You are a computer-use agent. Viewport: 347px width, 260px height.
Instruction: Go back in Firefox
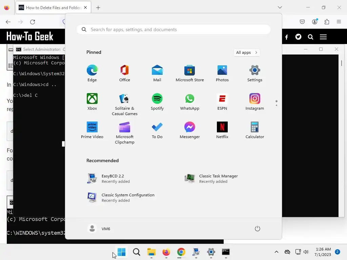(x=8, y=22)
